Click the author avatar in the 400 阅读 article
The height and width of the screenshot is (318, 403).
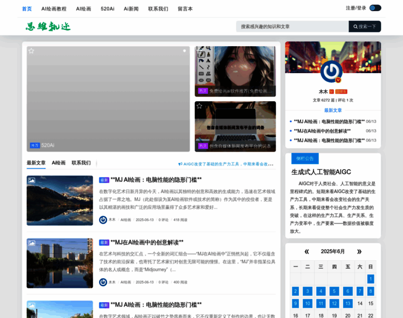tap(103, 282)
